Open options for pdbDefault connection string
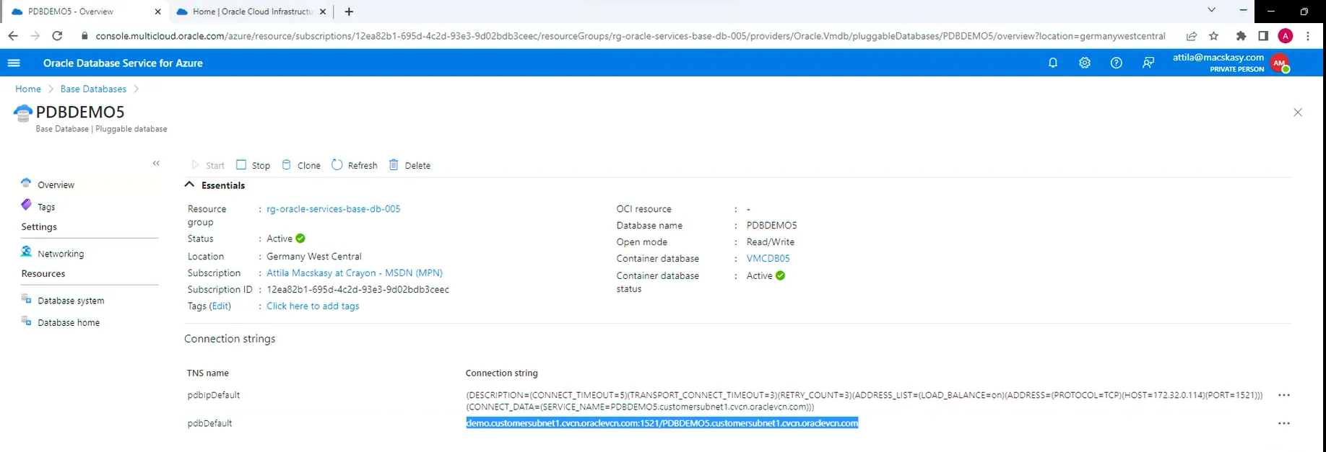Image resolution: width=1326 pixels, height=452 pixels. 1283,423
